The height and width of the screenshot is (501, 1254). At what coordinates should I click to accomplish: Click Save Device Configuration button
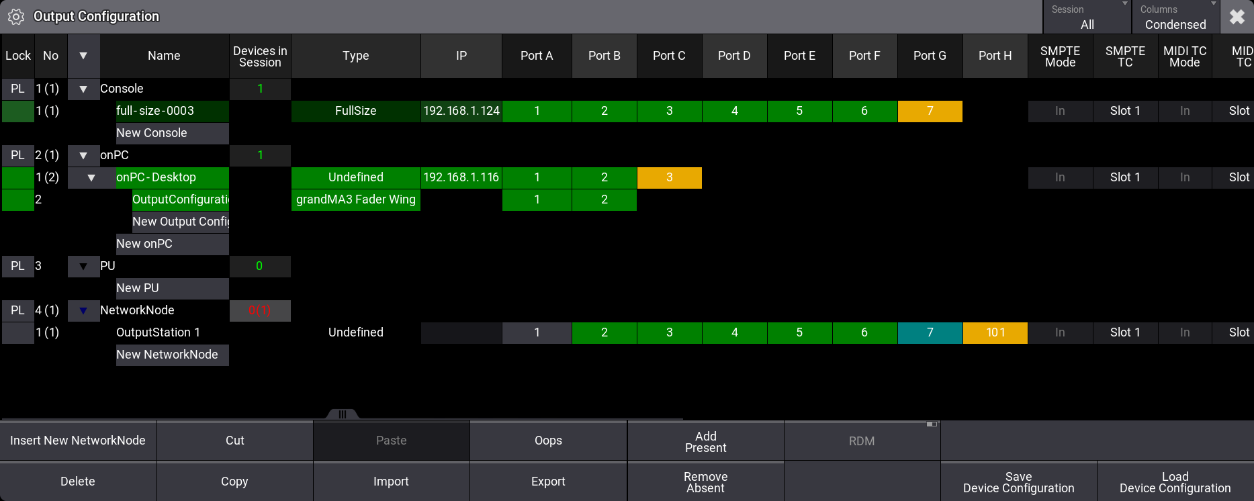click(1018, 482)
